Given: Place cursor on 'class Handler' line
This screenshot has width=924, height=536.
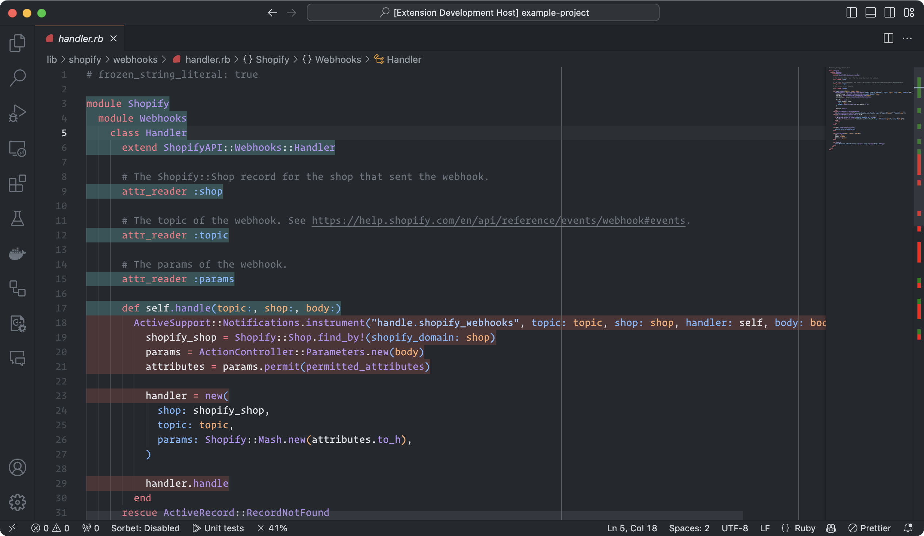Looking at the screenshot, I should tap(148, 133).
